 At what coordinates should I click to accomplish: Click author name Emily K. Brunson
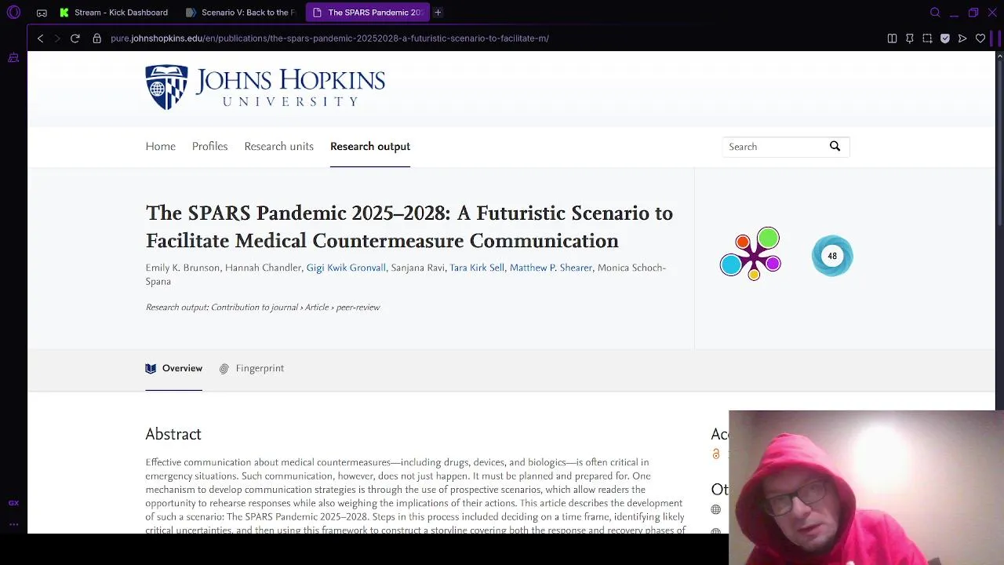[x=183, y=268]
